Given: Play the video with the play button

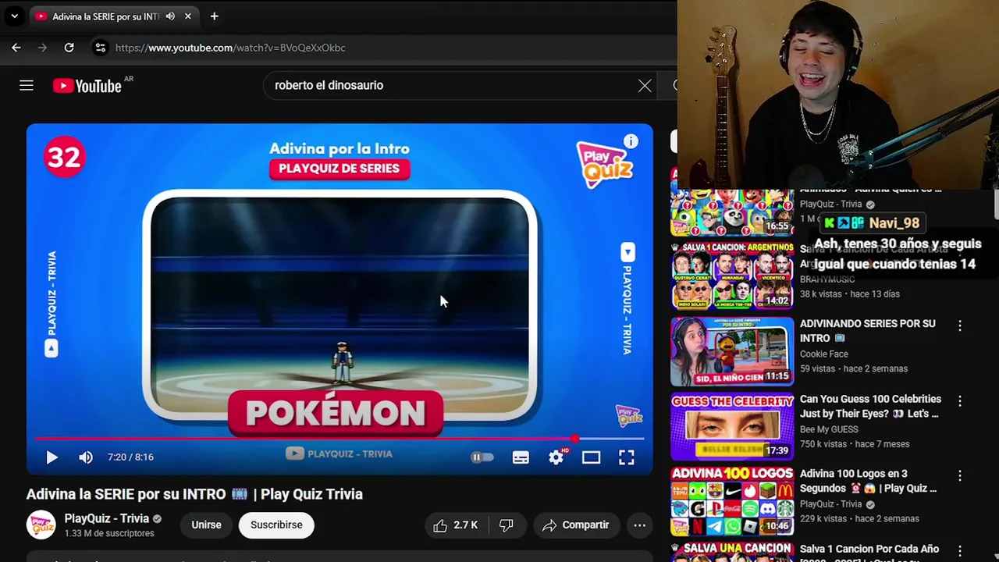Looking at the screenshot, I should (x=52, y=457).
